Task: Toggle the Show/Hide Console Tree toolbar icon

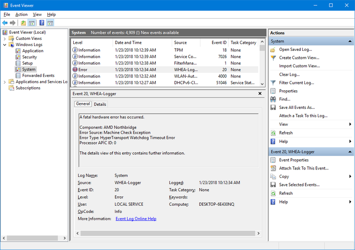Action: (32, 23)
